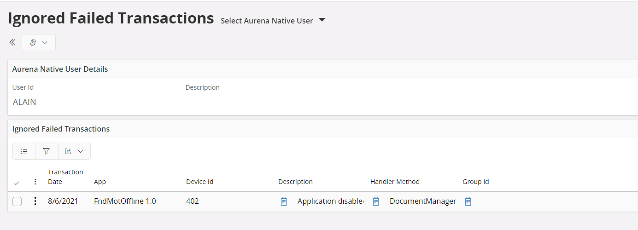The width and height of the screenshot is (638, 230).
Task: Click the ALAIN User Id field
Action: point(24,102)
